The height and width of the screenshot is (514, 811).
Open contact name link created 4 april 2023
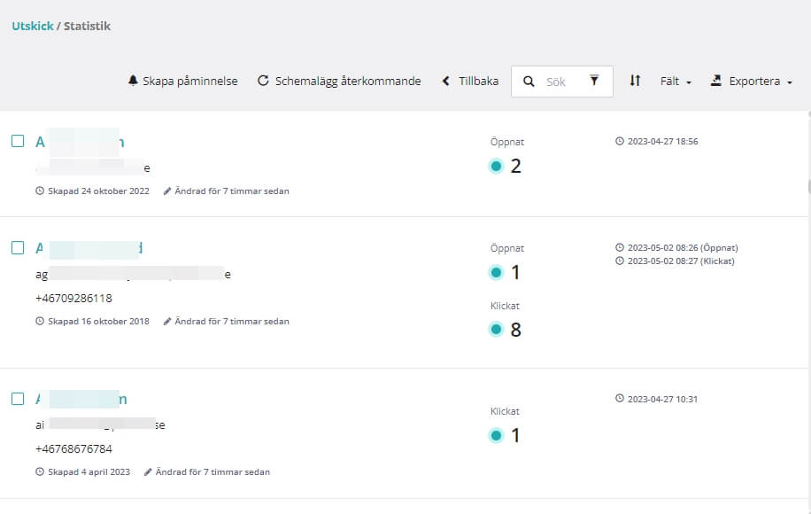click(x=81, y=399)
